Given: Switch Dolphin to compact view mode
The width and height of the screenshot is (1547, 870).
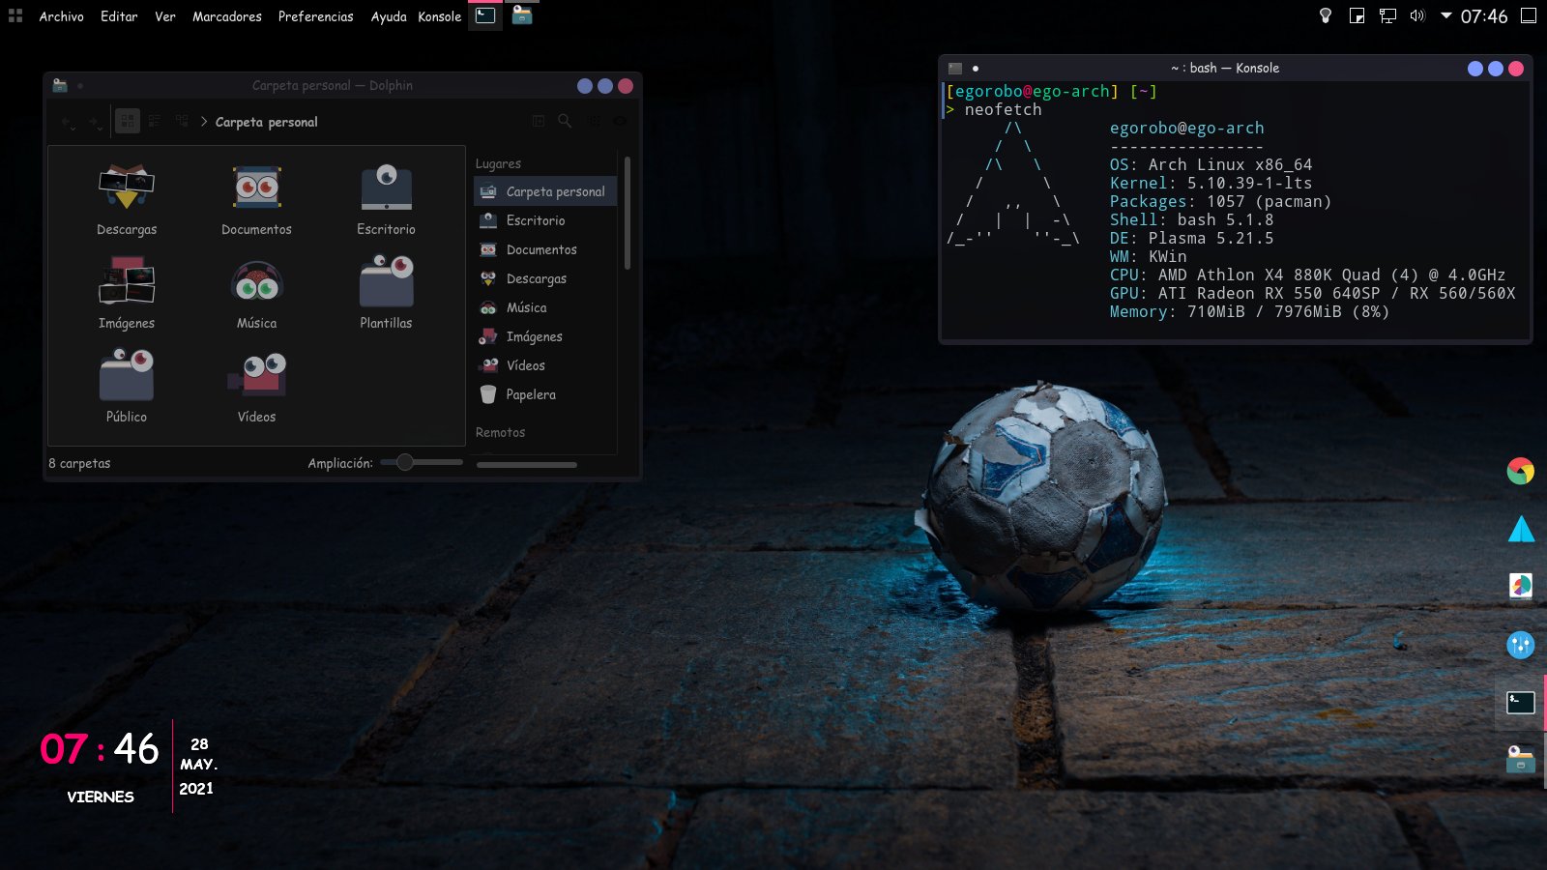Looking at the screenshot, I should (155, 122).
